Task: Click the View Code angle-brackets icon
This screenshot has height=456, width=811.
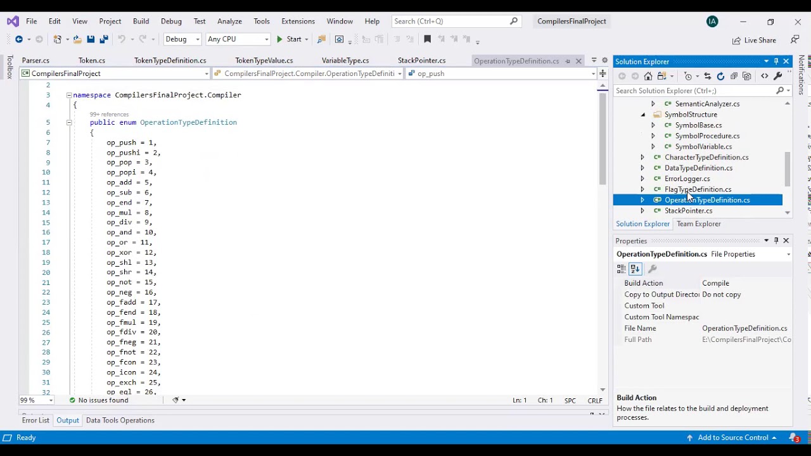Action: 764,76
